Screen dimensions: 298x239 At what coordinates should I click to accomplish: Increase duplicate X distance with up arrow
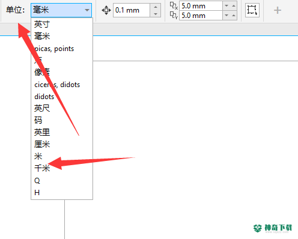(234, 6)
